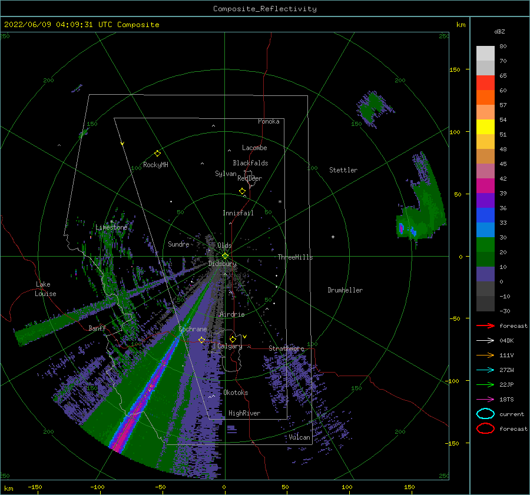The width and height of the screenshot is (530, 495).
Task: Click the white 04DK arrow icon
Action: [485, 341]
